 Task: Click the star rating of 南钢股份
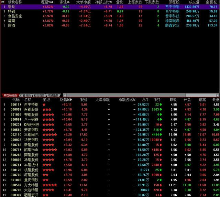point(48,155)
